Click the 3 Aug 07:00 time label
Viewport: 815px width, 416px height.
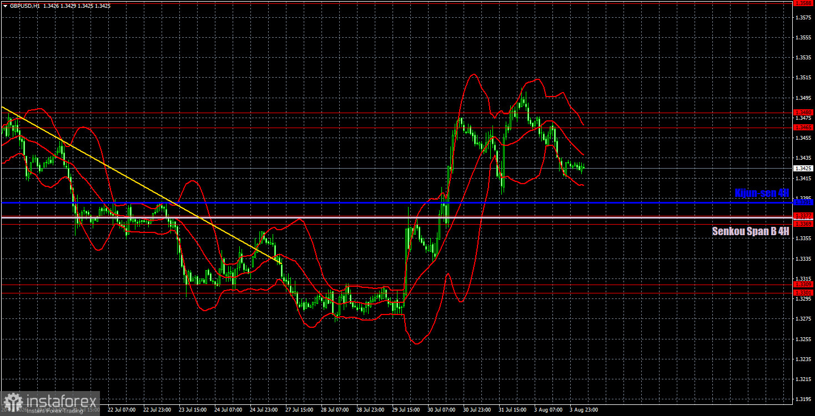point(549,410)
